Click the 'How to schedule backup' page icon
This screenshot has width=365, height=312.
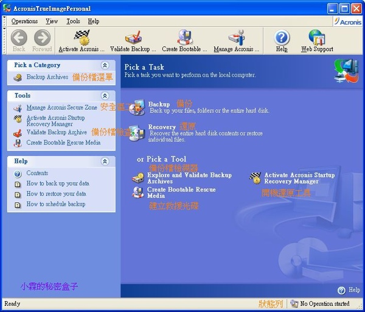[x=18, y=205]
